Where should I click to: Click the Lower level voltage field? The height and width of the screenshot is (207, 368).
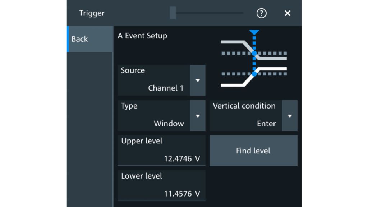pyautogui.click(x=161, y=185)
